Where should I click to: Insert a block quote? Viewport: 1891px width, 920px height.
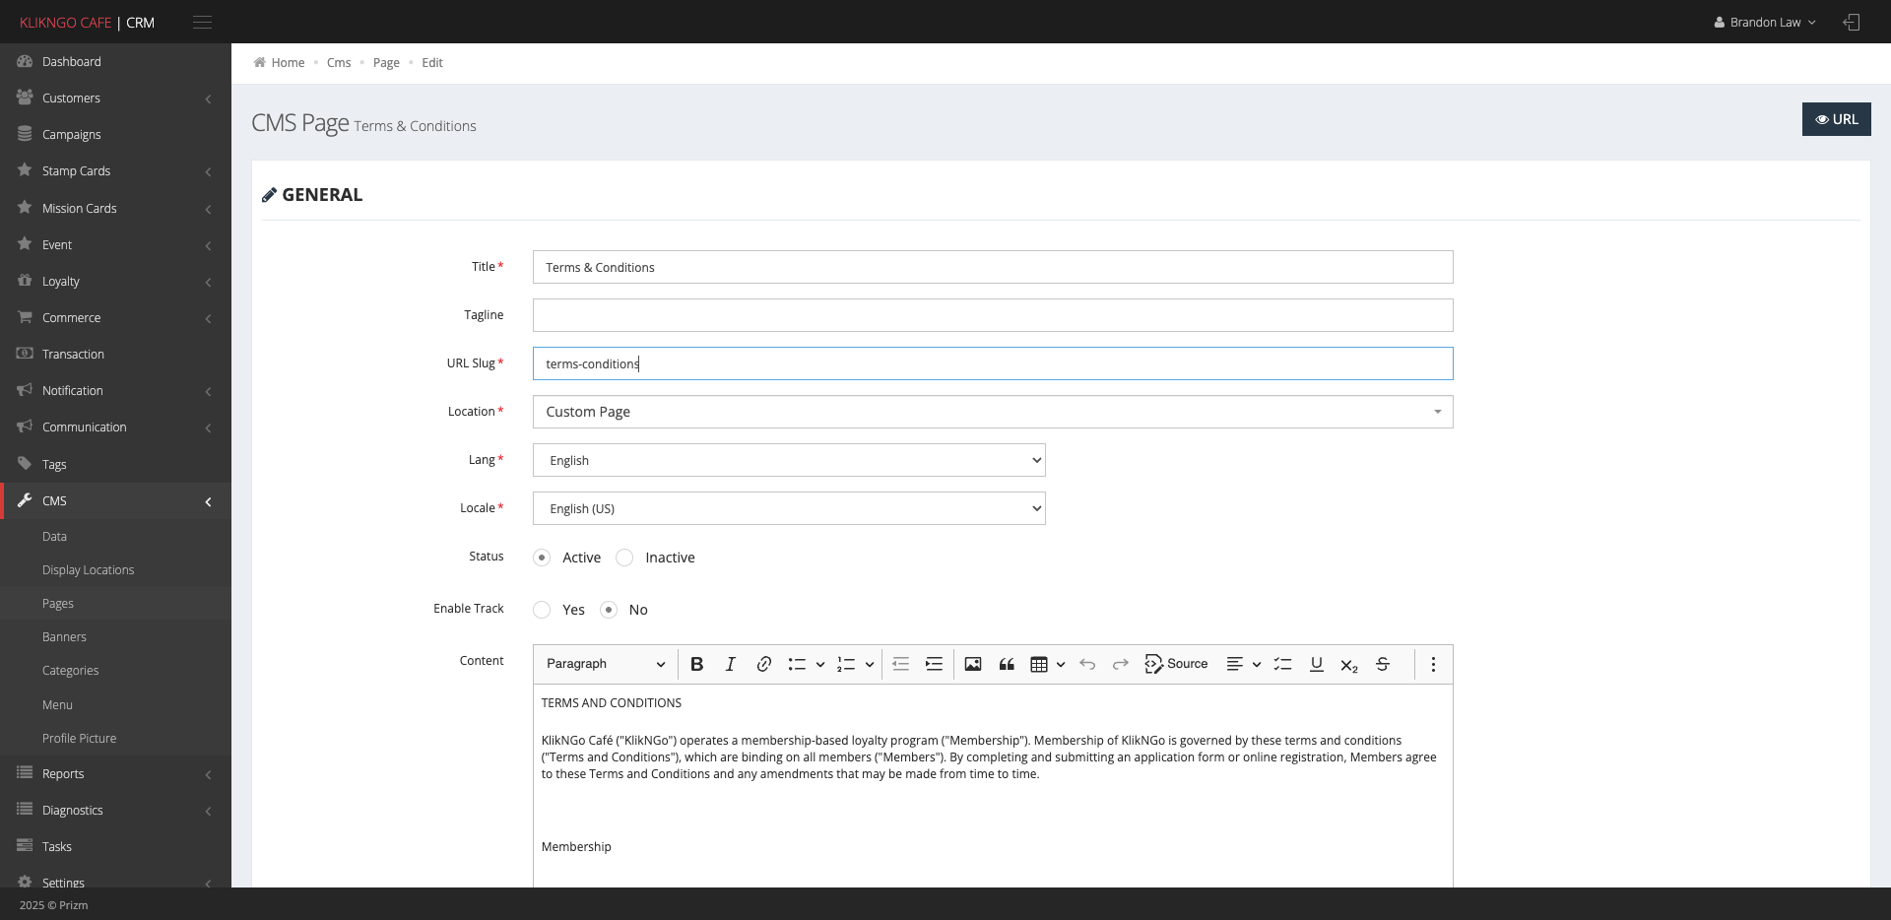(1007, 664)
